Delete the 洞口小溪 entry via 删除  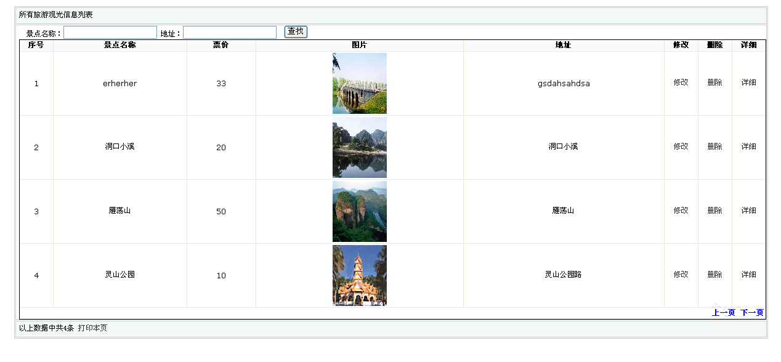[x=714, y=147]
